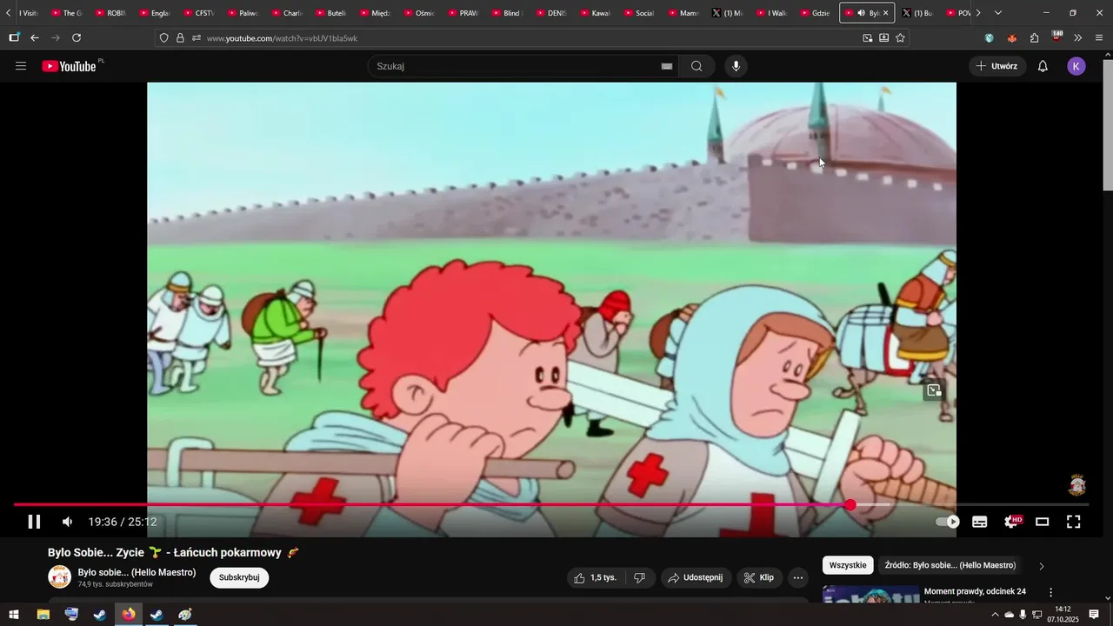Image resolution: width=1113 pixels, height=626 pixels.
Task: Click the Klip scissors button
Action: coord(759,577)
